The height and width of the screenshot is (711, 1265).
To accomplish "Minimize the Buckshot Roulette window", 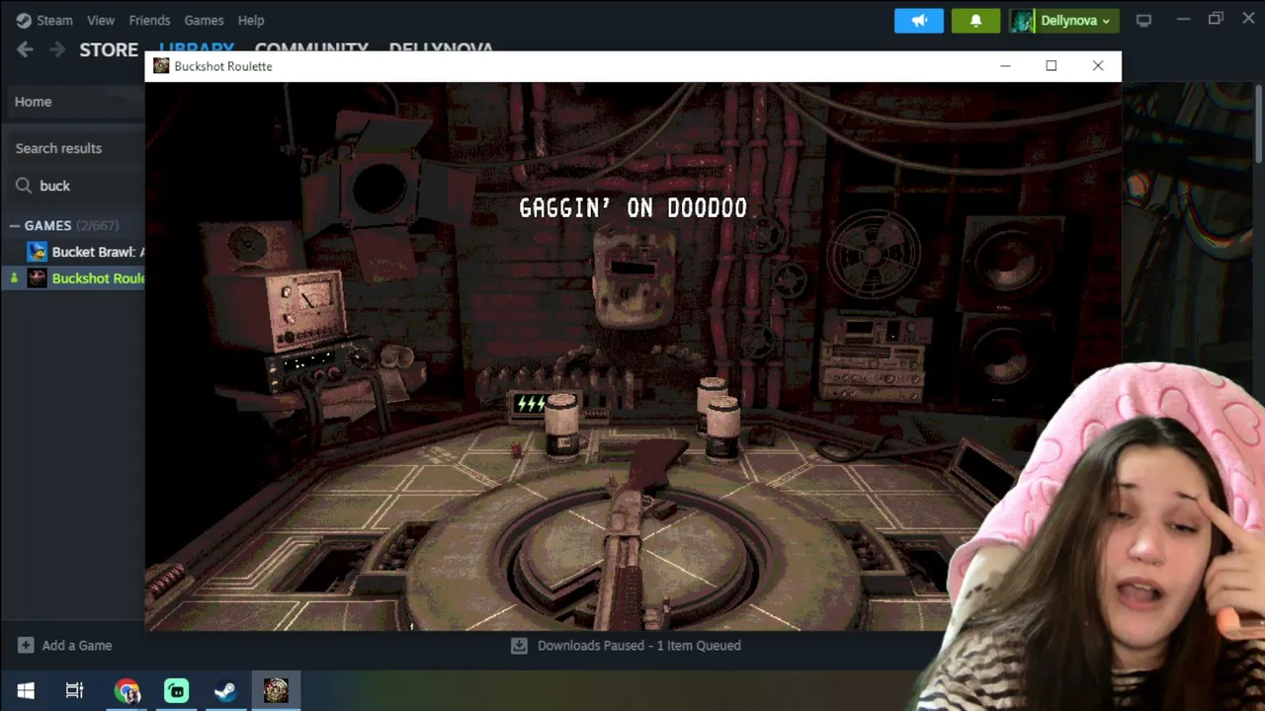I will coord(1005,66).
